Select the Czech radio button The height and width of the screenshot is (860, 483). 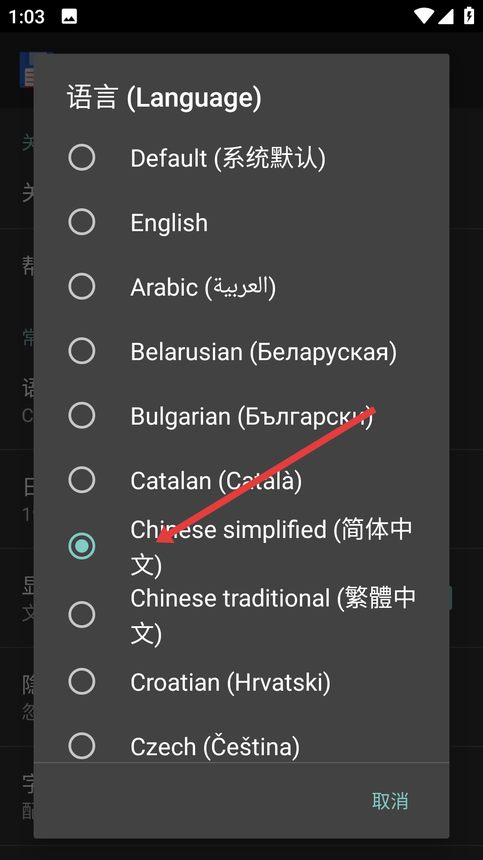coord(82,746)
